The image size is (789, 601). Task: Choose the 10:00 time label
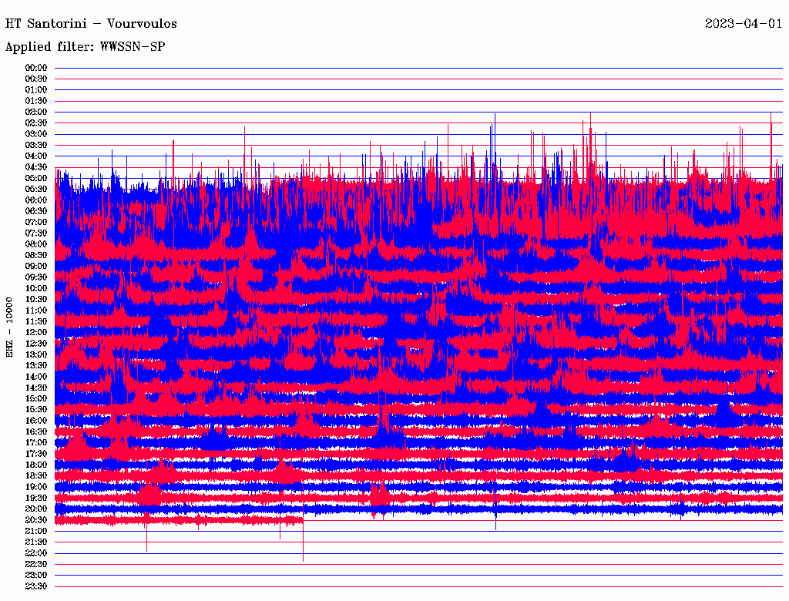pyautogui.click(x=36, y=288)
